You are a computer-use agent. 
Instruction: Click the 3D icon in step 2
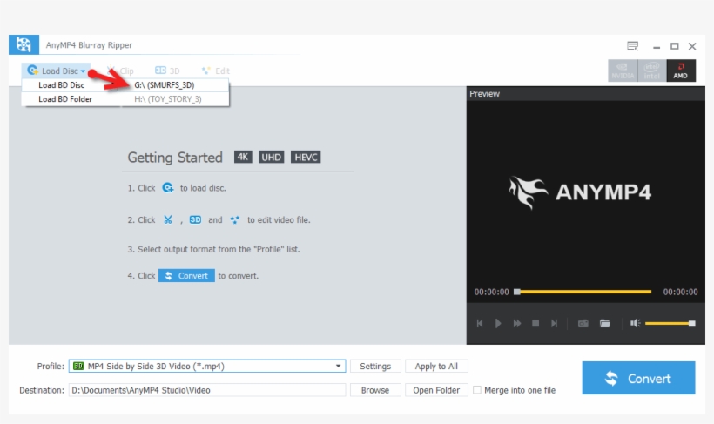click(x=195, y=219)
